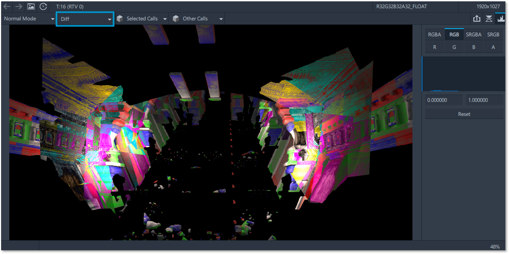
Task: Open the Diff dropdown
Action: [x=85, y=19]
